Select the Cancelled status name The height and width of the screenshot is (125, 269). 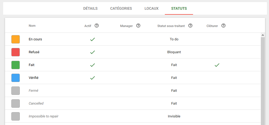point(36,103)
